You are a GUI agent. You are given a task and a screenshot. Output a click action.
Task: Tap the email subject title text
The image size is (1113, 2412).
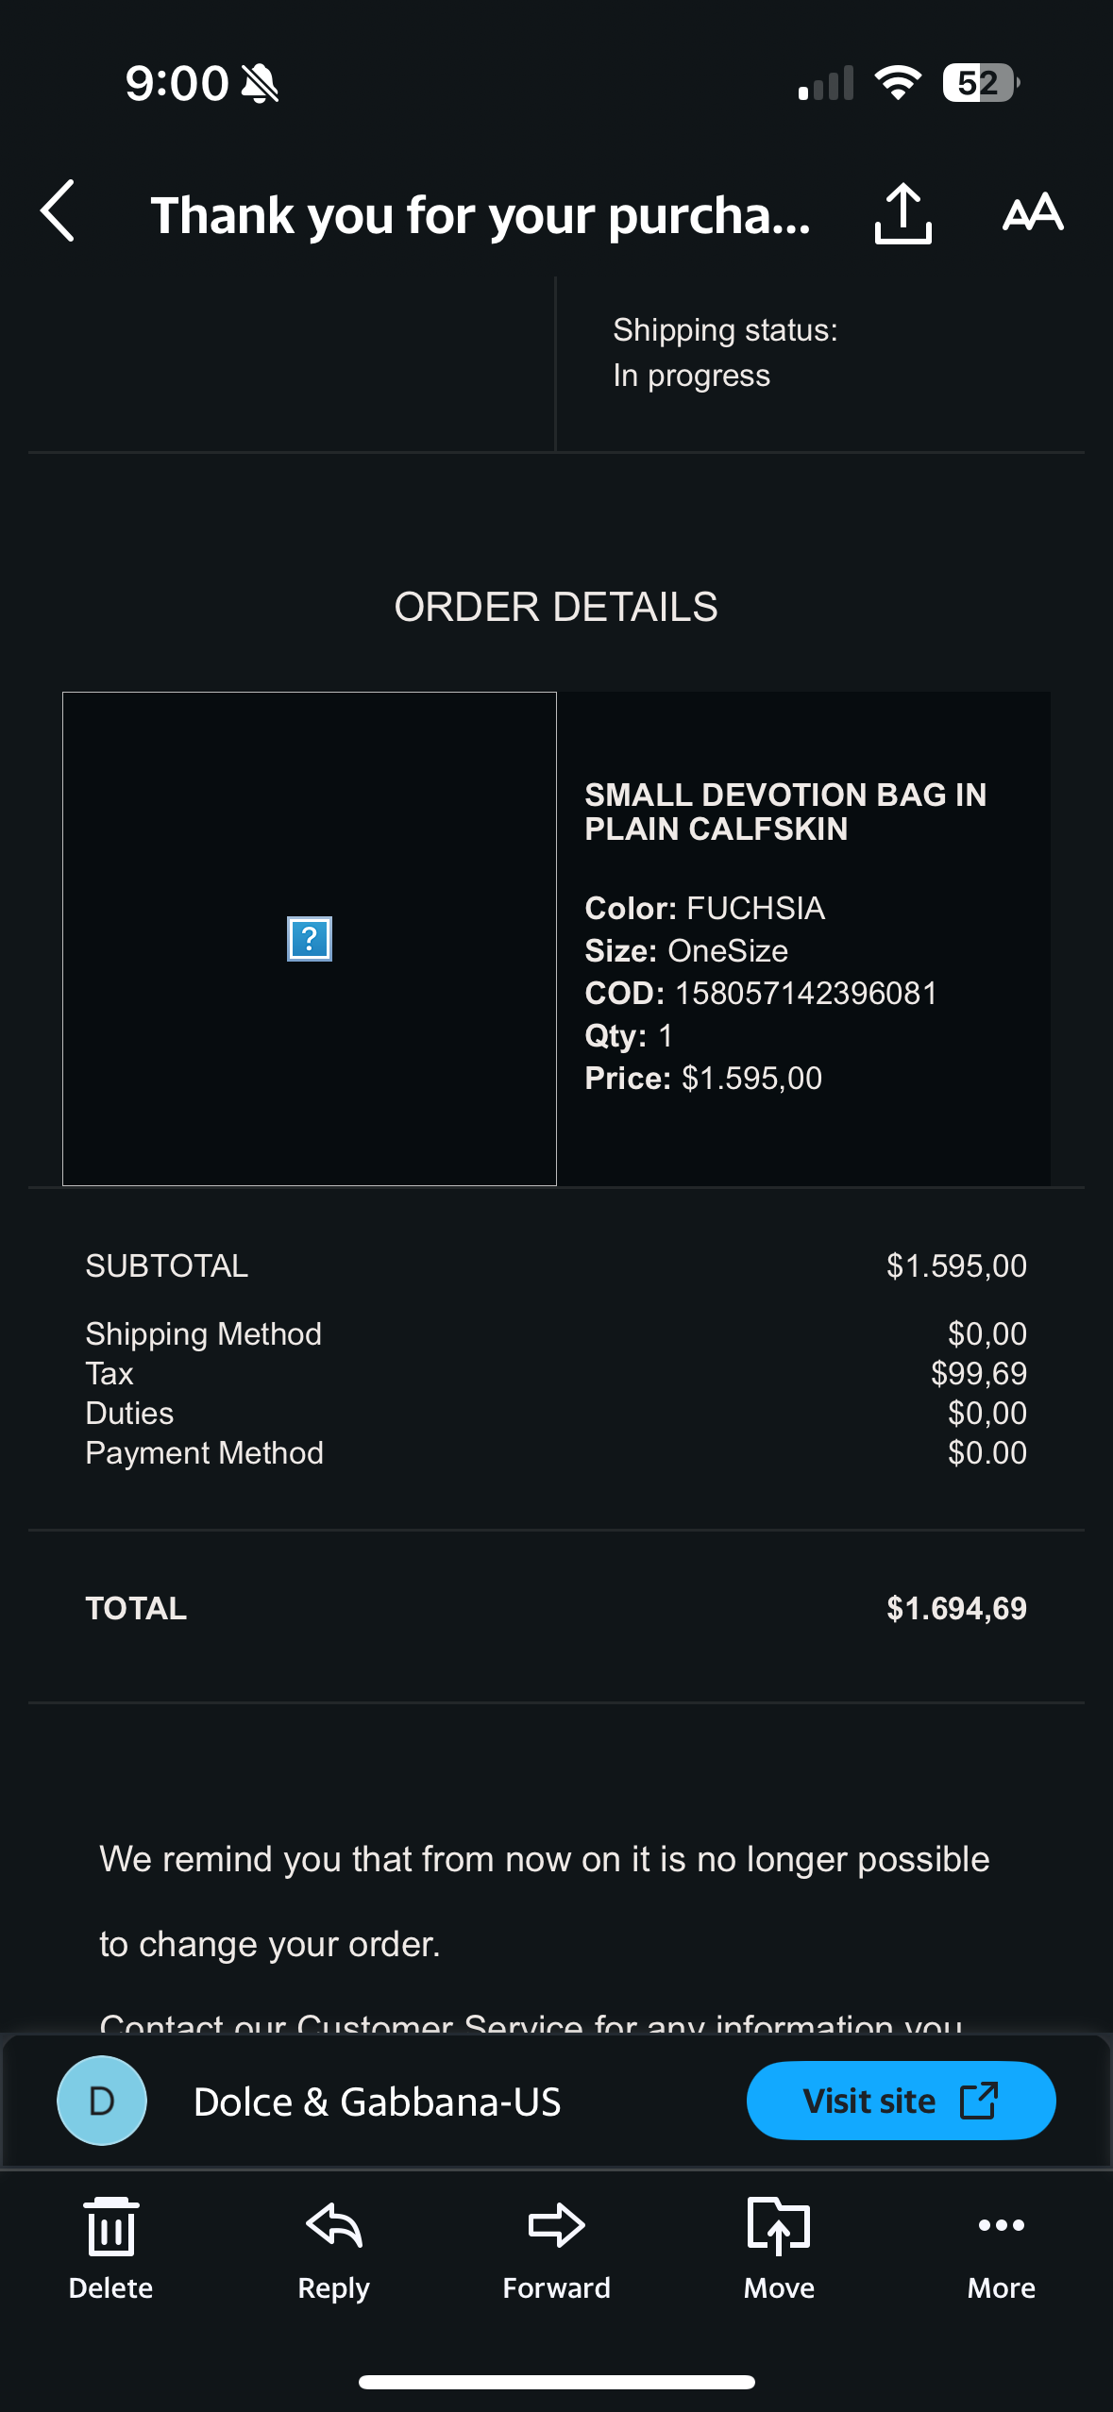[x=481, y=215]
